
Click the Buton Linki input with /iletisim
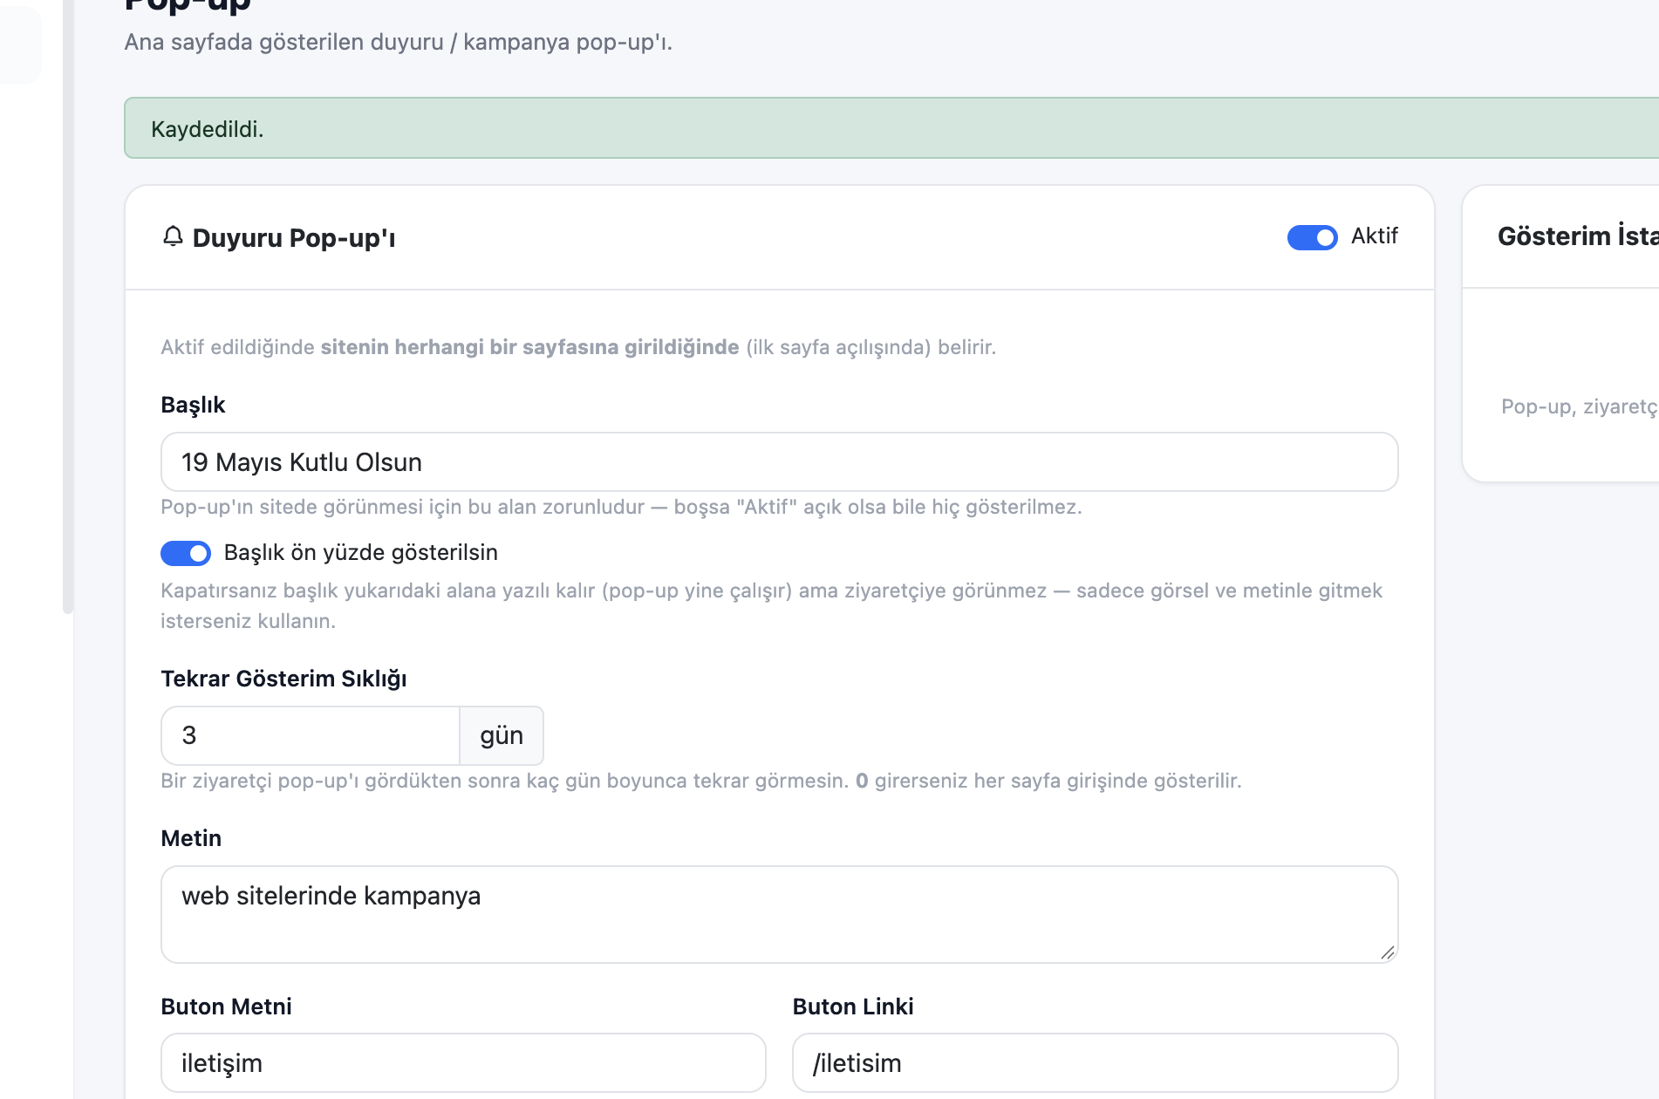click(x=1095, y=1062)
